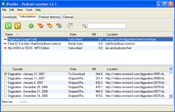Viewport: 175px width, 112px height.
Task: Select the Subscriptions tab
Action: 28,16
